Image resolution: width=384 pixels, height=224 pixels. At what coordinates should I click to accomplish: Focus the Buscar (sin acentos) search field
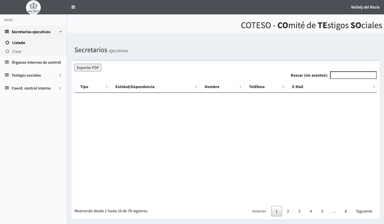click(353, 75)
